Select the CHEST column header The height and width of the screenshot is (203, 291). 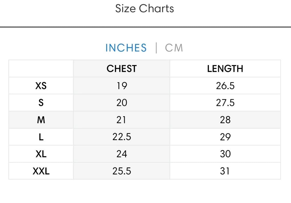point(122,69)
